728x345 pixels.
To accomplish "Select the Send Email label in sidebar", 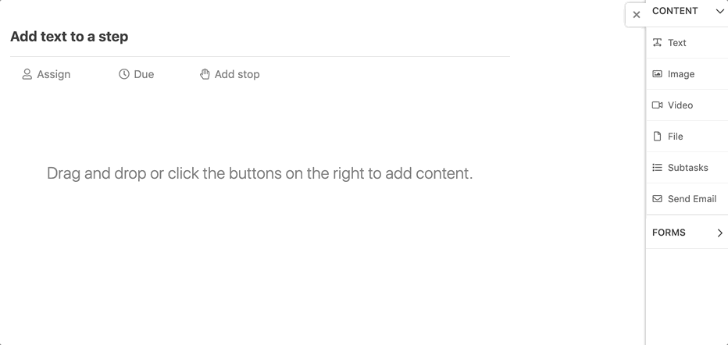I will point(691,199).
